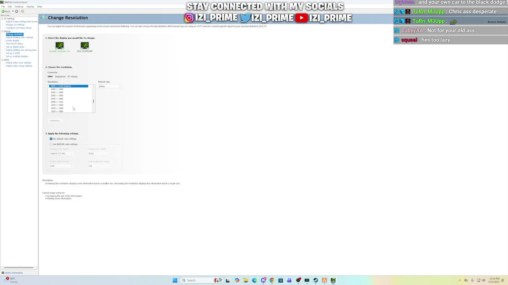Image resolution: width=508 pixels, height=285 pixels.
Task: Open Manage 3D settings
Action: coord(15,25)
